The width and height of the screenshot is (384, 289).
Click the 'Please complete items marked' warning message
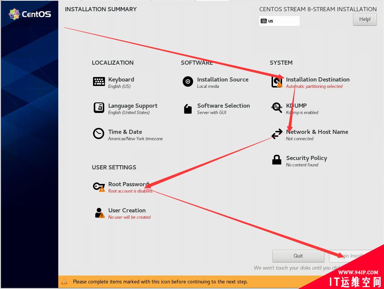(160, 282)
